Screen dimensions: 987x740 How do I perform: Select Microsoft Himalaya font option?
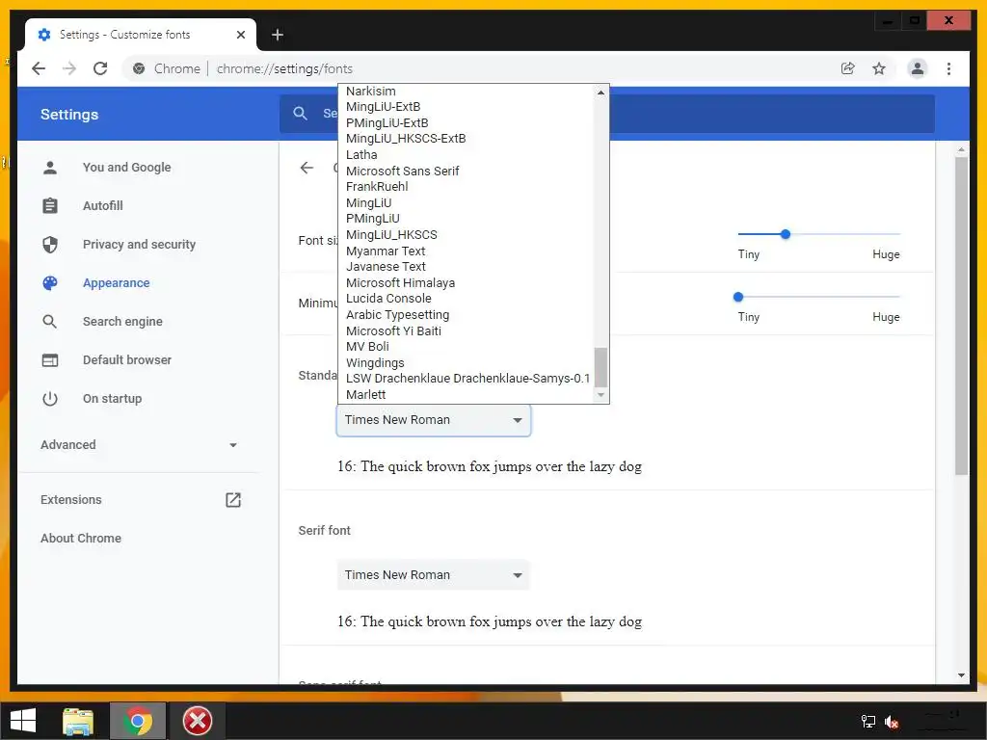pyautogui.click(x=466, y=282)
